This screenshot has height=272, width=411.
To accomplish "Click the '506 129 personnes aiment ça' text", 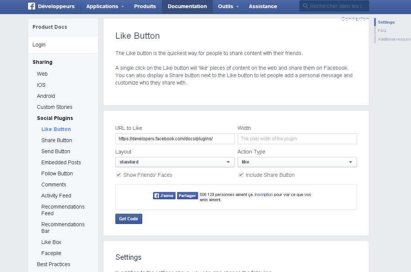I will click(227, 194).
